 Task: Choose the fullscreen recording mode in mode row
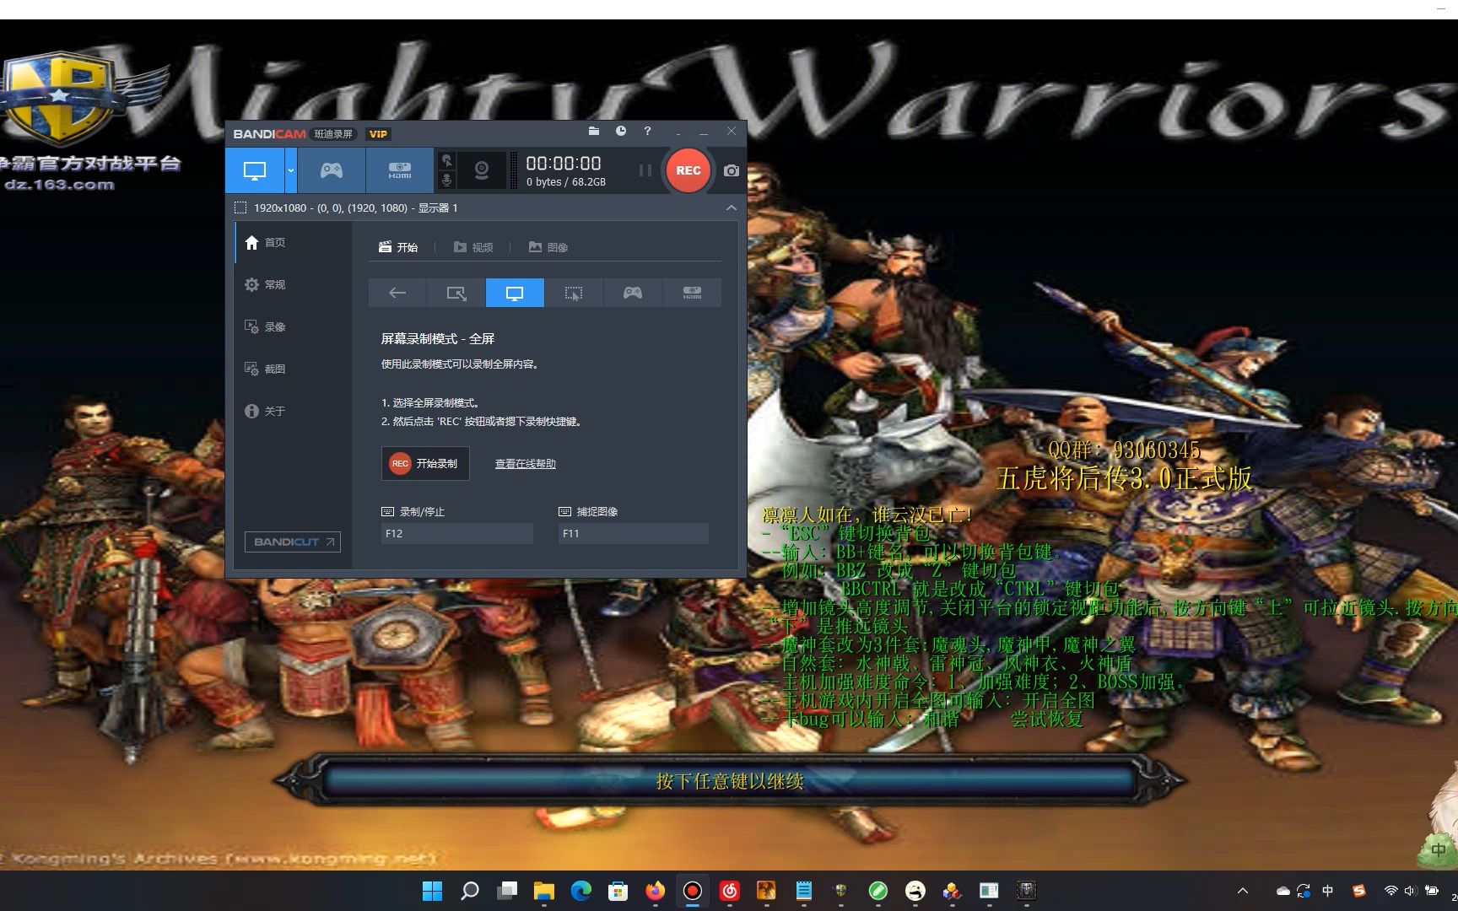coord(515,293)
